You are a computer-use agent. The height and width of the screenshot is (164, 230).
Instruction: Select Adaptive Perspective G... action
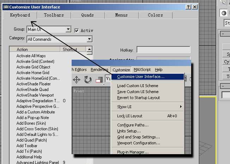(38, 106)
